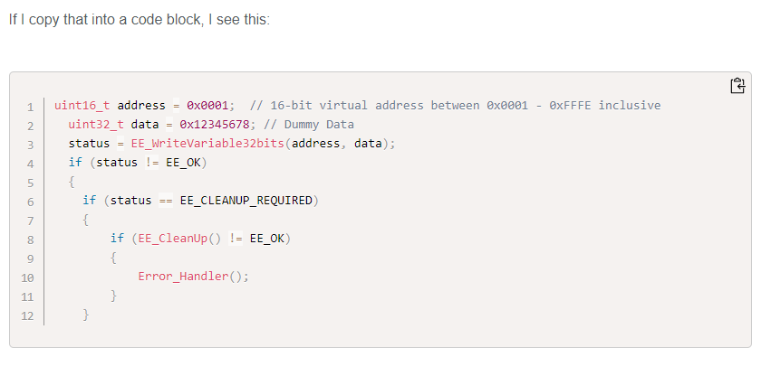Viewport: 761px width, 367px height.
Task: Click the 0x12345678 hex value
Action: pyautogui.click(x=215, y=125)
